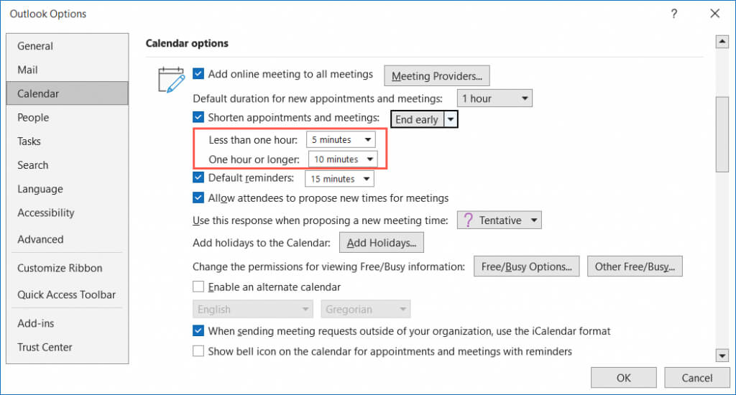Open the Trust Center category

tap(45, 347)
